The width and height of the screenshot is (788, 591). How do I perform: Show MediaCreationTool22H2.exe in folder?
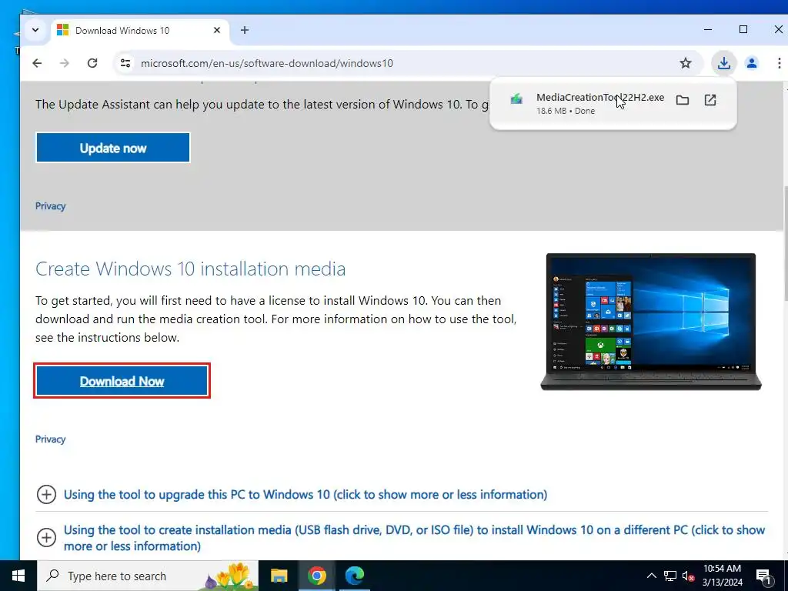coord(682,100)
